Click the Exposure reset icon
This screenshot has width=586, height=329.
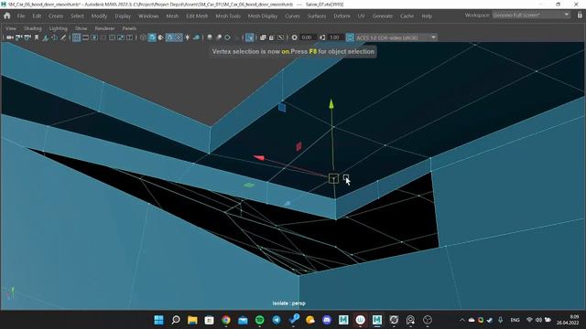point(295,37)
